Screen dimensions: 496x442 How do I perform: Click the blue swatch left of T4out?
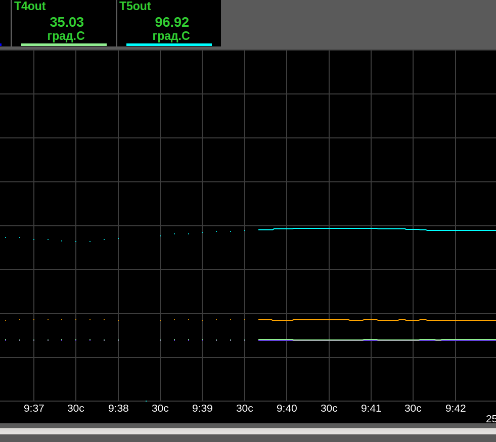pyautogui.click(x=1, y=44)
